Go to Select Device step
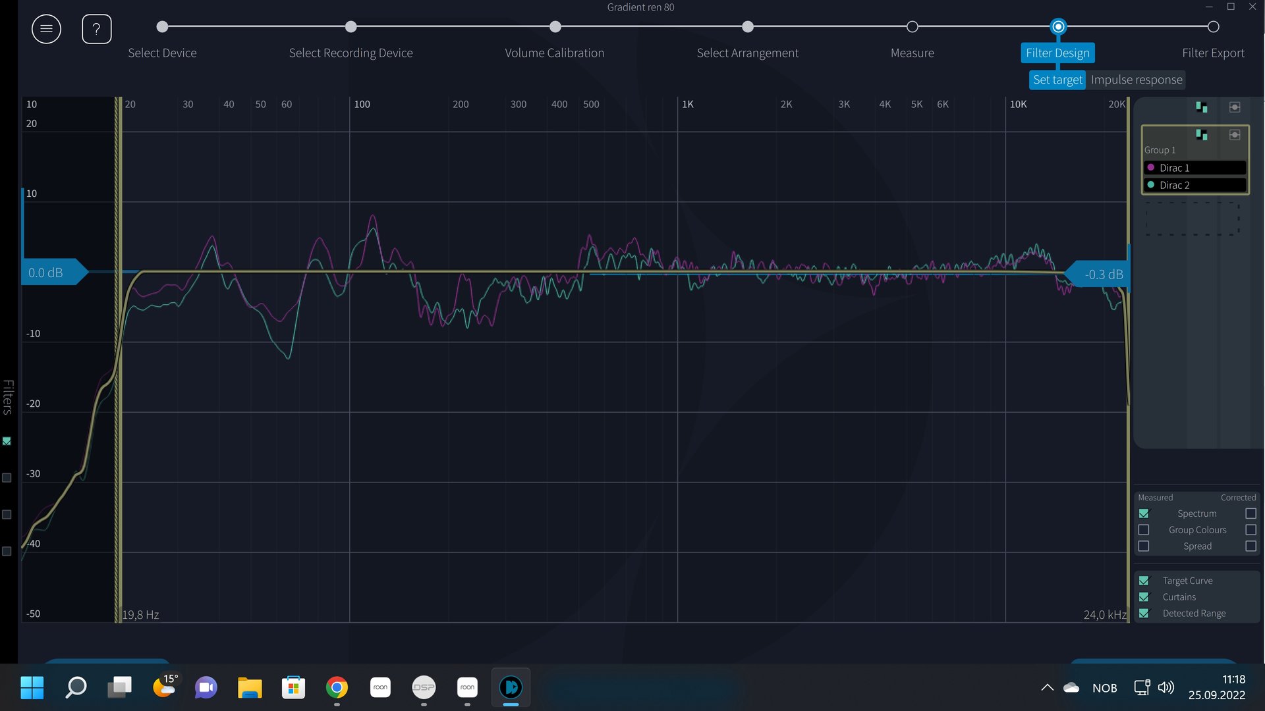This screenshot has height=711, width=1265. [162, 53]
